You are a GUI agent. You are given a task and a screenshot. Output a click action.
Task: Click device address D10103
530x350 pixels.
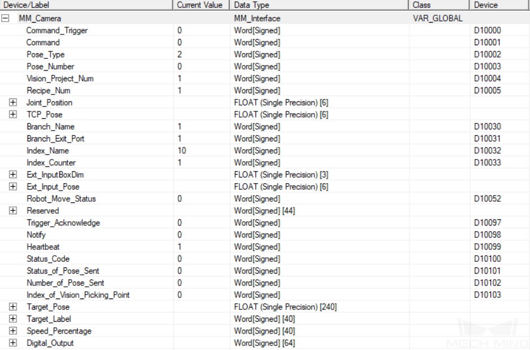[488, 295]
